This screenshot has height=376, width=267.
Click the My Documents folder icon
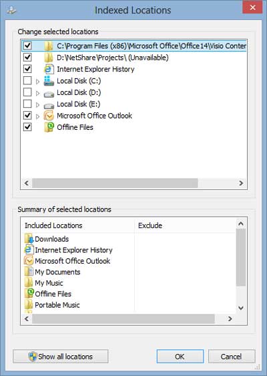pyautogui.click(x=29, y=272)
